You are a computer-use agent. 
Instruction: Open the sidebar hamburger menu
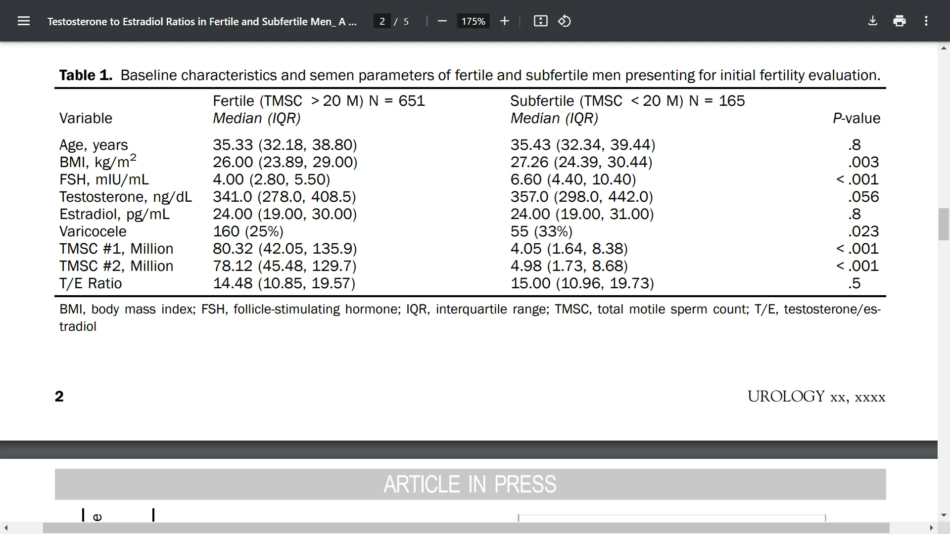pos(24,21)
